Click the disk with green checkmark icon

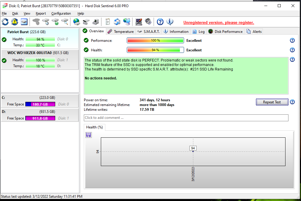coord(55,22)
